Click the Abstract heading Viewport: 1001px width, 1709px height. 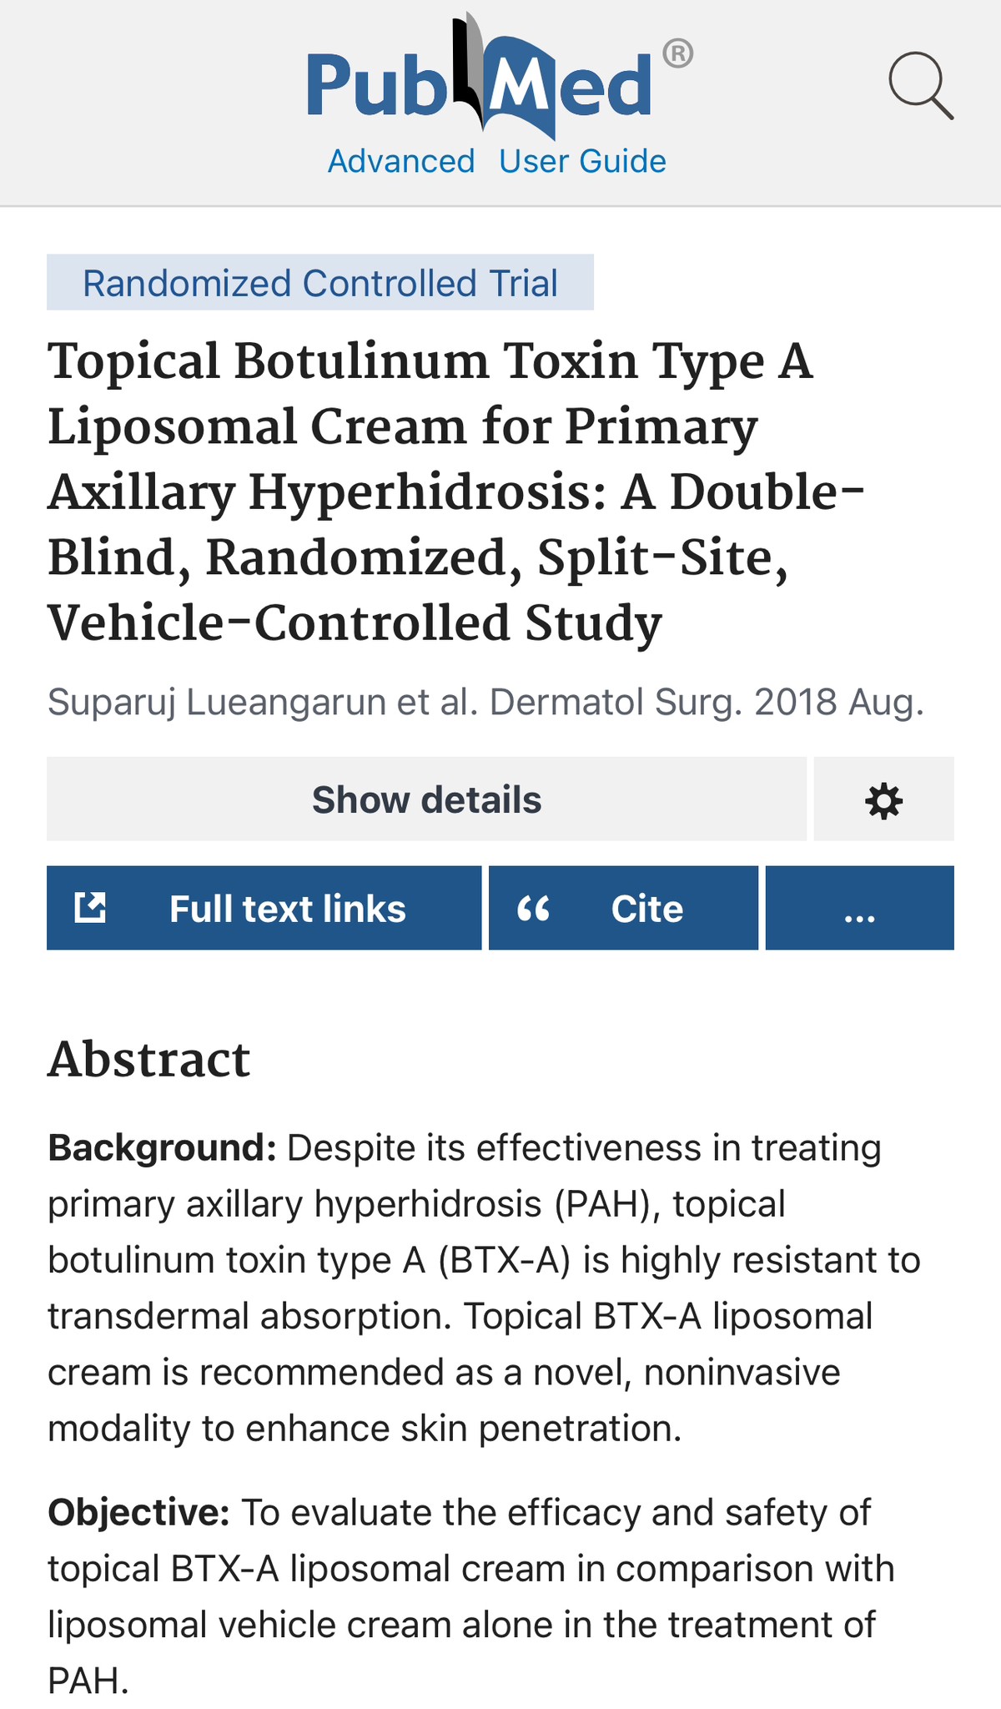[149, 1060]
